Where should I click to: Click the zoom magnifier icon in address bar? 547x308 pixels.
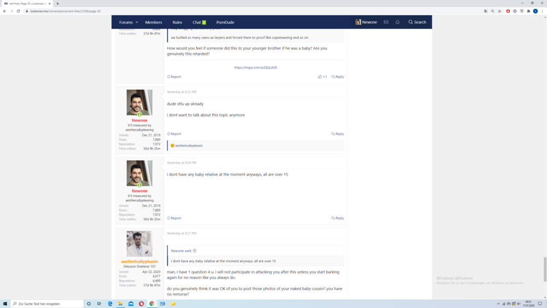(x=493, y=11)
